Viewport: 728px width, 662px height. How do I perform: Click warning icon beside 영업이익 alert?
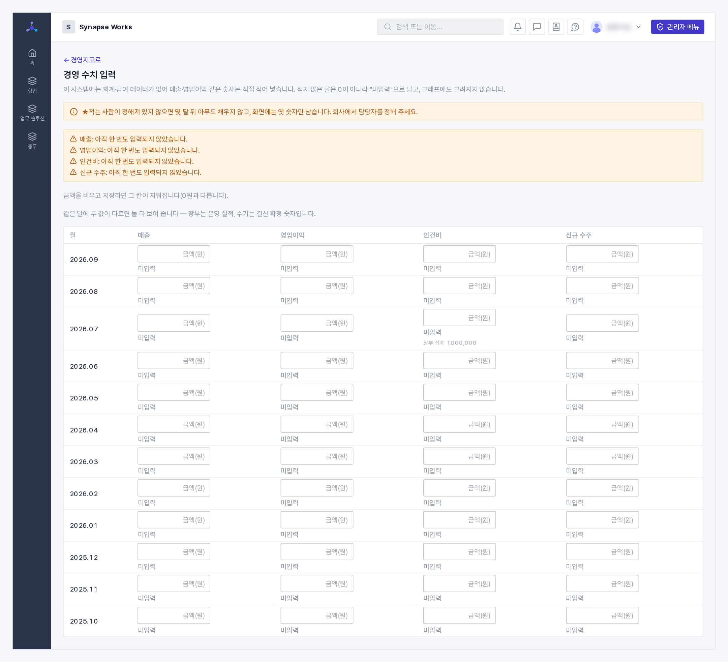pyautogui.click(x=73, y=150)
